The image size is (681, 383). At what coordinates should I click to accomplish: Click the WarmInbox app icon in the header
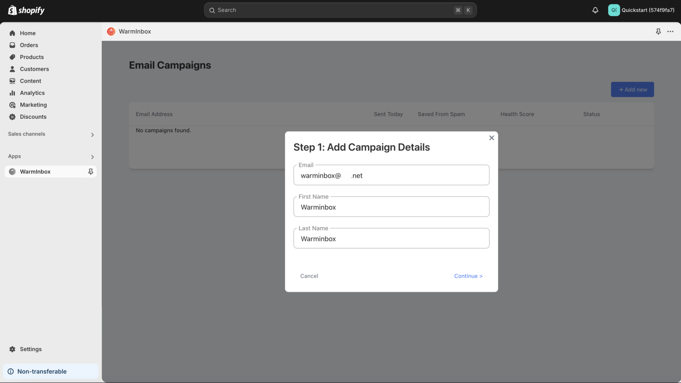111,31
